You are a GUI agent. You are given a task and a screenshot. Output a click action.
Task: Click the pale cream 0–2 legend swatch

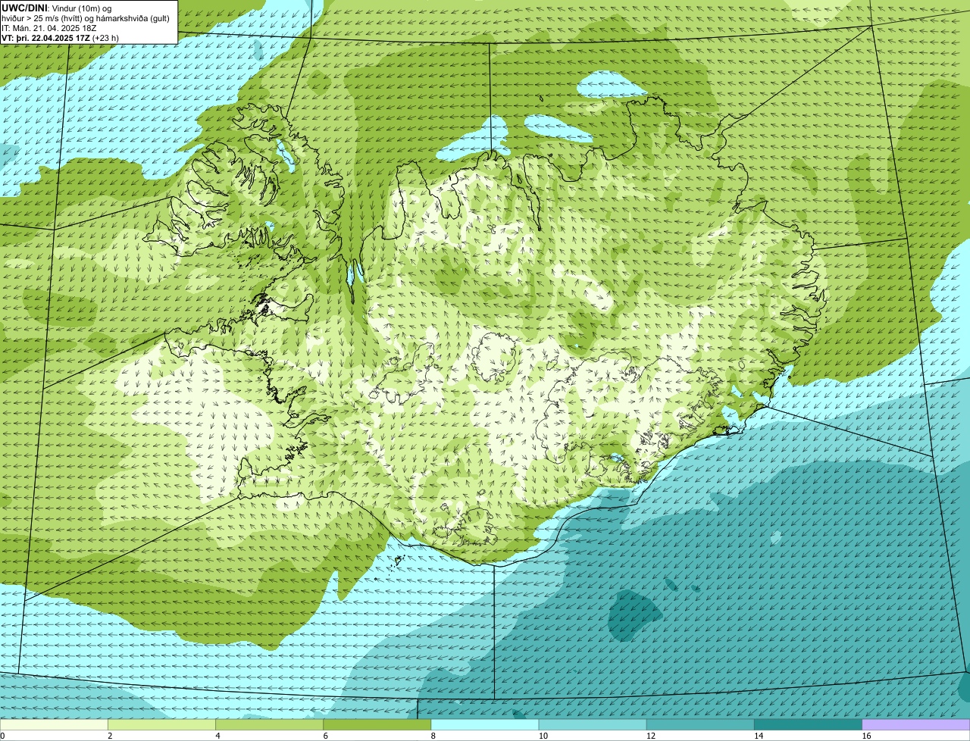(x=54, y=725)
